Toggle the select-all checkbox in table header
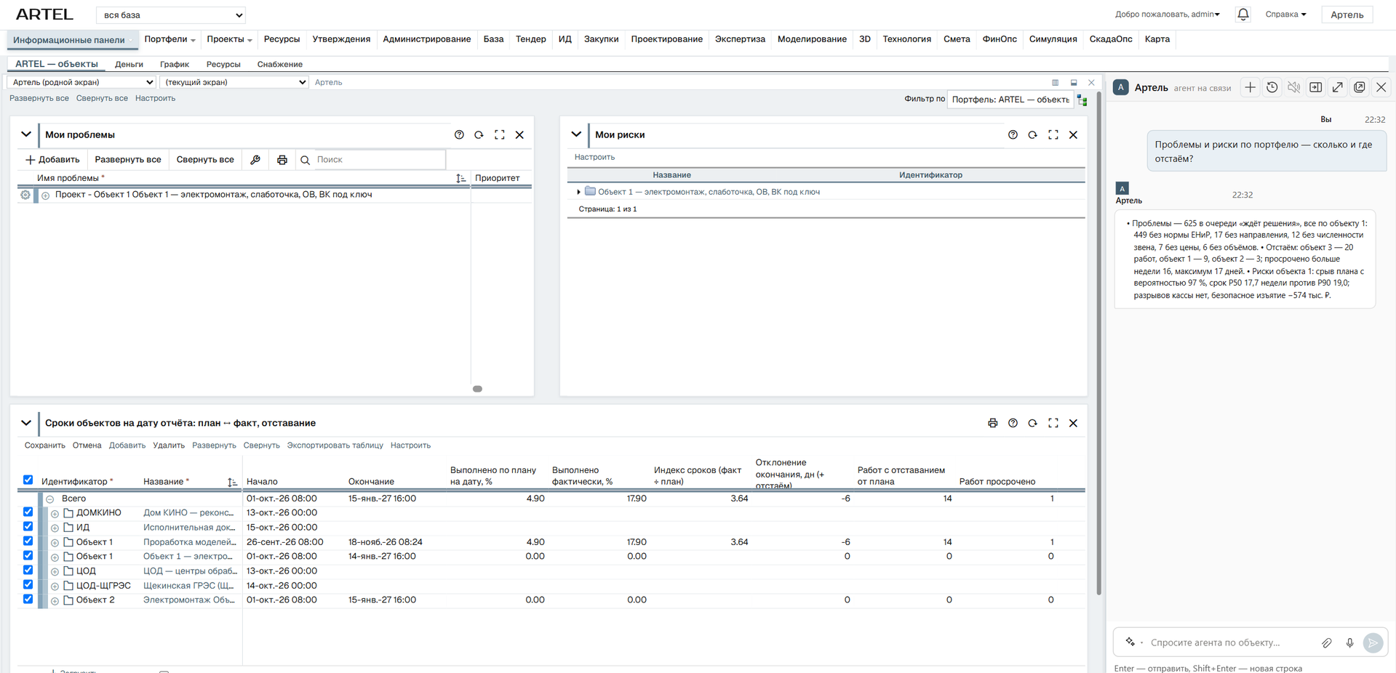This screenshot has width=1396, height=673. 28,480
